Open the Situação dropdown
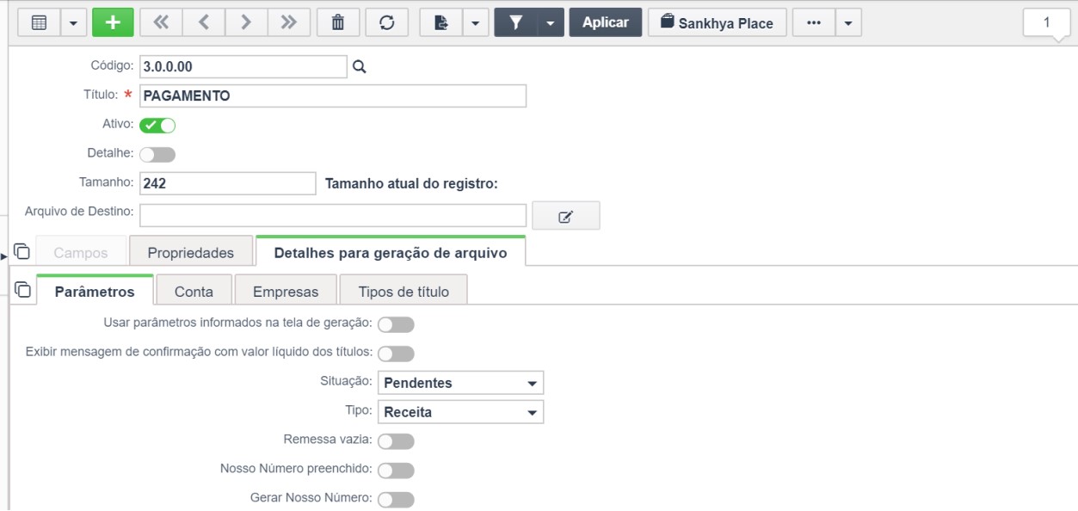The width and height of the screenshot is (1078, 511). tap(461, 383)
